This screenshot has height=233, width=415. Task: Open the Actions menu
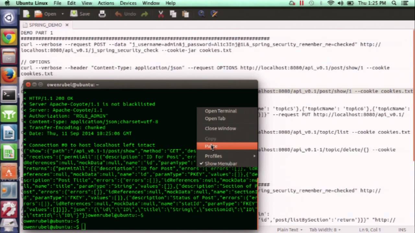(x=106, y=3)
